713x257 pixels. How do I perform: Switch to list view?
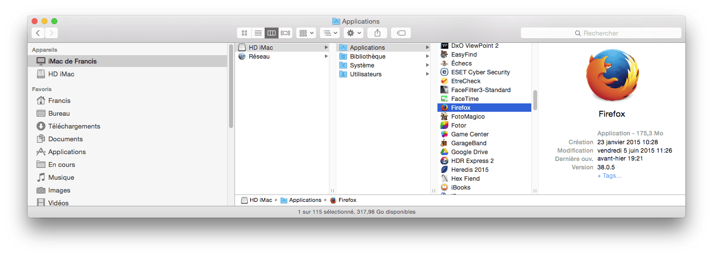258,33
